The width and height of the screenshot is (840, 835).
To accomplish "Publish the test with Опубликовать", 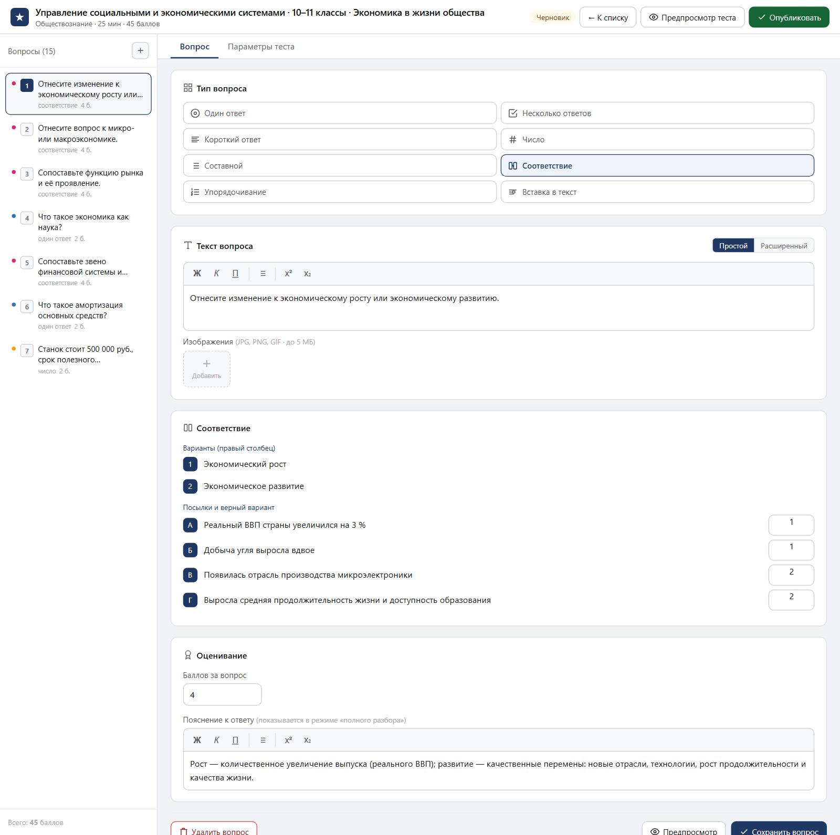I will pos(789,17).
